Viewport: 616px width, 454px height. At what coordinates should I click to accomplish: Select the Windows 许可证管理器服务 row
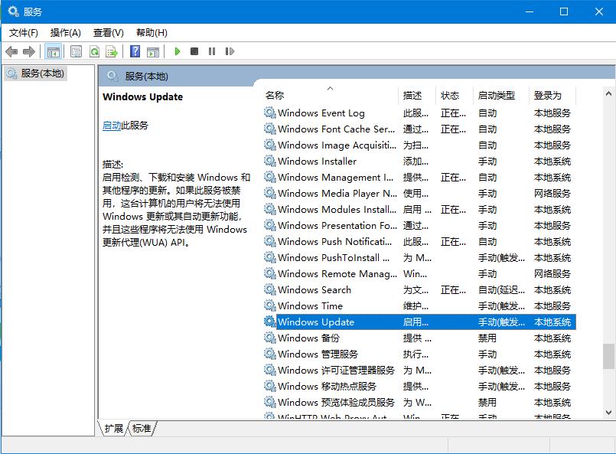pos(419,371)
